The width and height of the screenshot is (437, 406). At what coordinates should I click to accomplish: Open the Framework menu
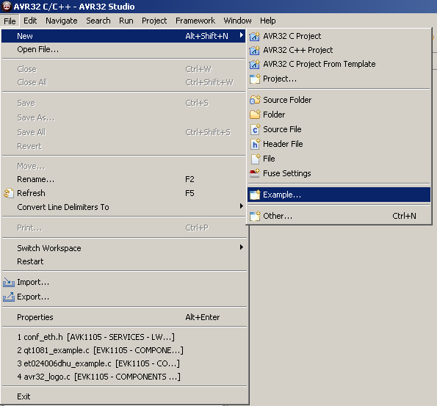pyautogui.click(x=195, y=21)
